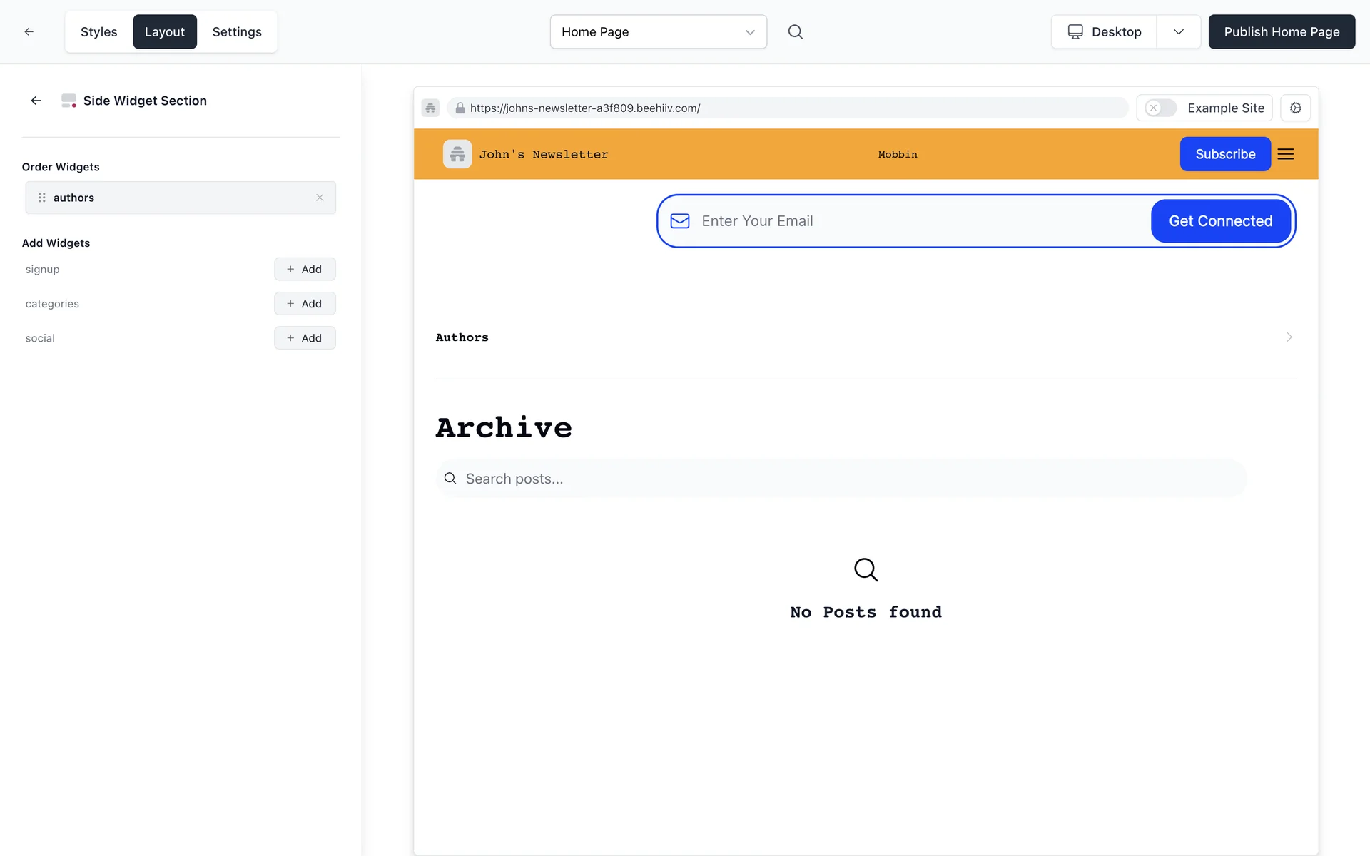The image size is (1370, 856).
Task: Click back arrow beside Side Widget Section
Action: 36,101
